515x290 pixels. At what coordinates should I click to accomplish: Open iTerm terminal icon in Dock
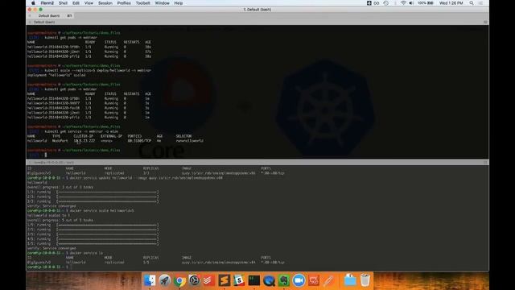click(x=254, y=280)
